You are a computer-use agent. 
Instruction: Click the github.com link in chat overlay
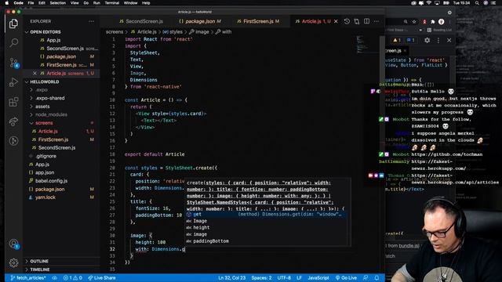[446, 154]
